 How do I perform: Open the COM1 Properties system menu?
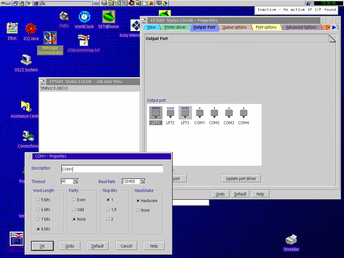point(29,156)
